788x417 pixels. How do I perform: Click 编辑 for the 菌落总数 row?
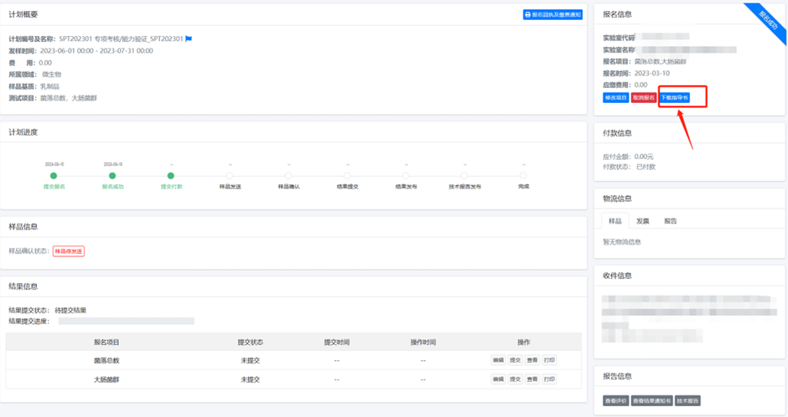pyautogui.click(x=498, y=360)
